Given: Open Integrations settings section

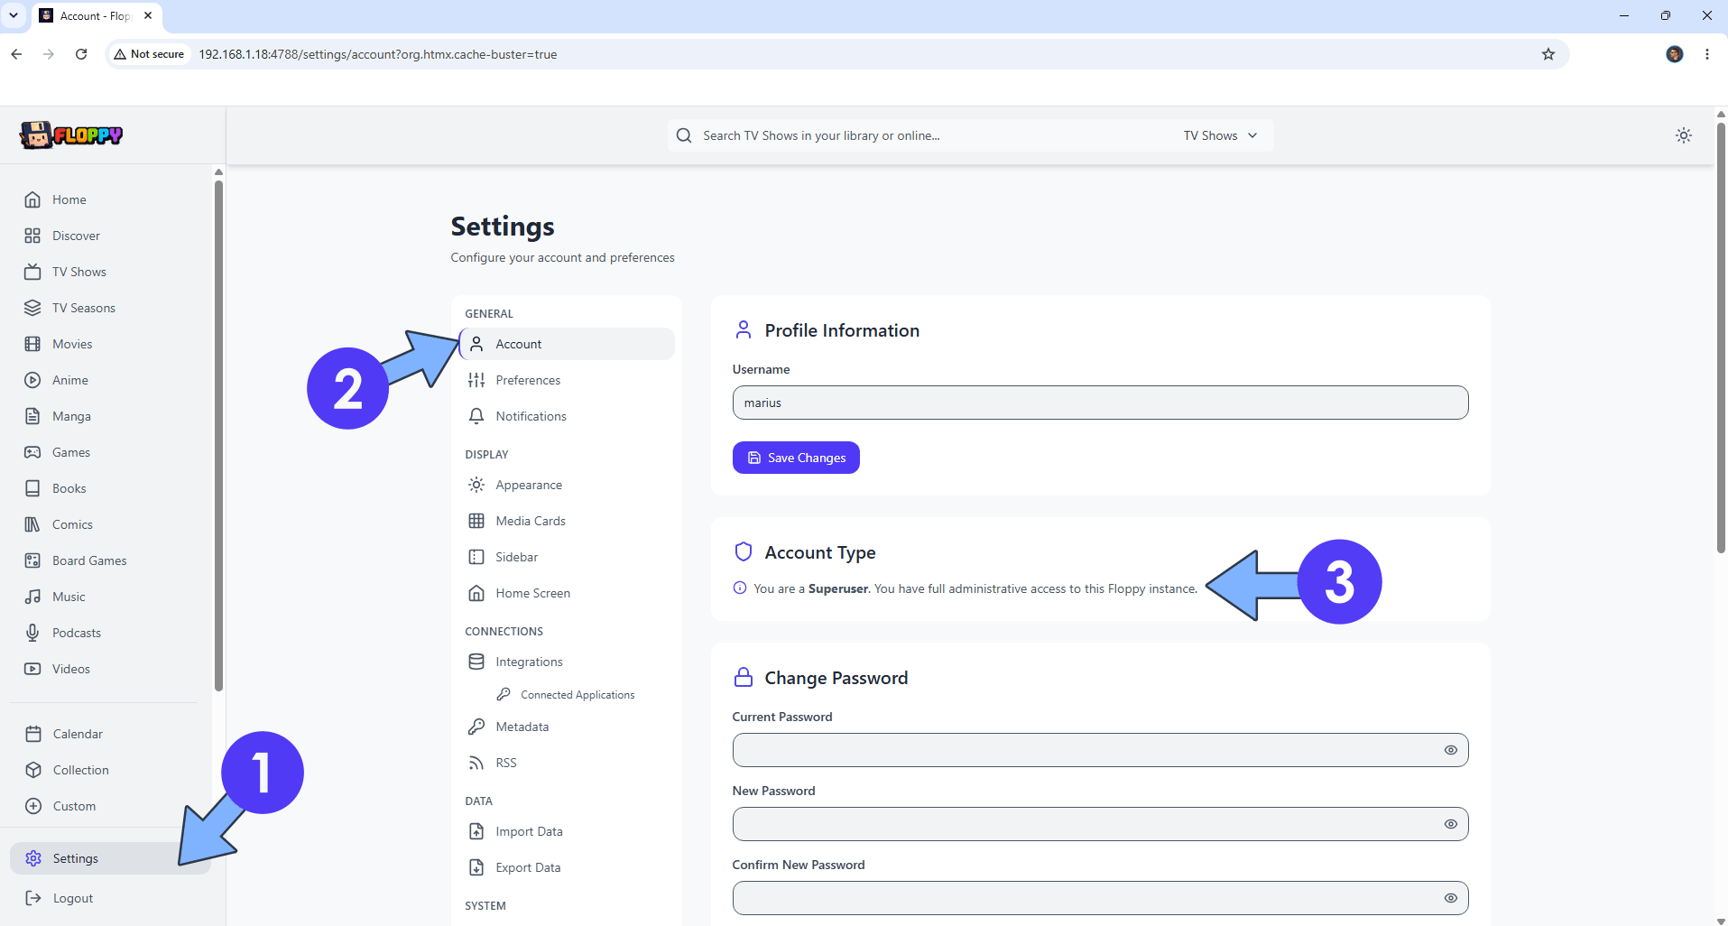Looking at the screenshot, I should [x=567, y=662].
